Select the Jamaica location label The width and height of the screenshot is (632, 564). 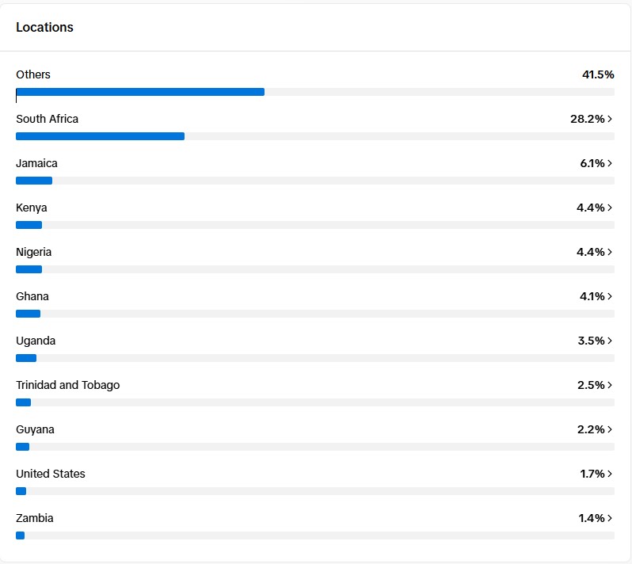[36, 163]
